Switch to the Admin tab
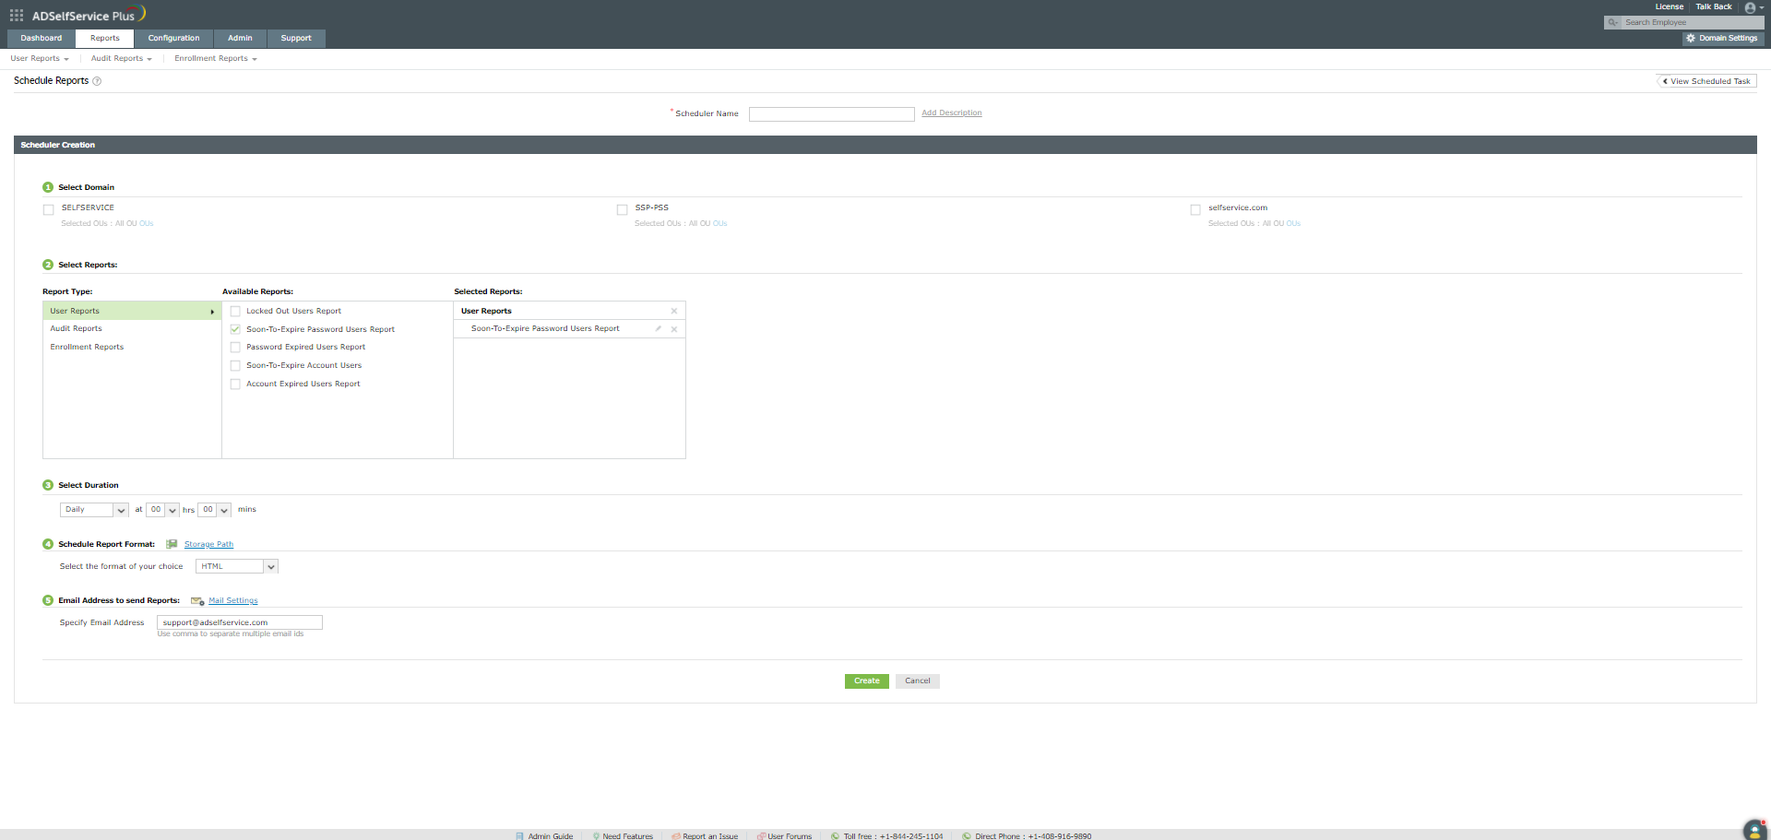Screen dimensions: 1771x840 pos(240,38)
